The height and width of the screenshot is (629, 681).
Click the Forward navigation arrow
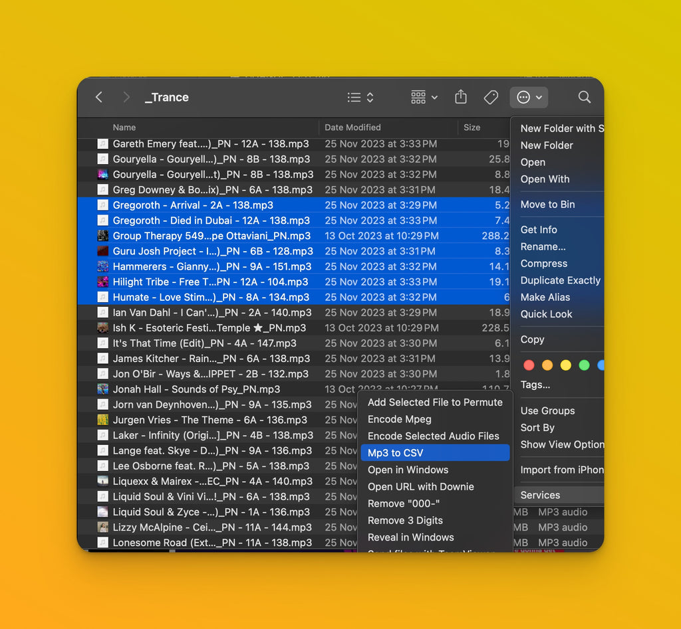[x=126, y=97]
